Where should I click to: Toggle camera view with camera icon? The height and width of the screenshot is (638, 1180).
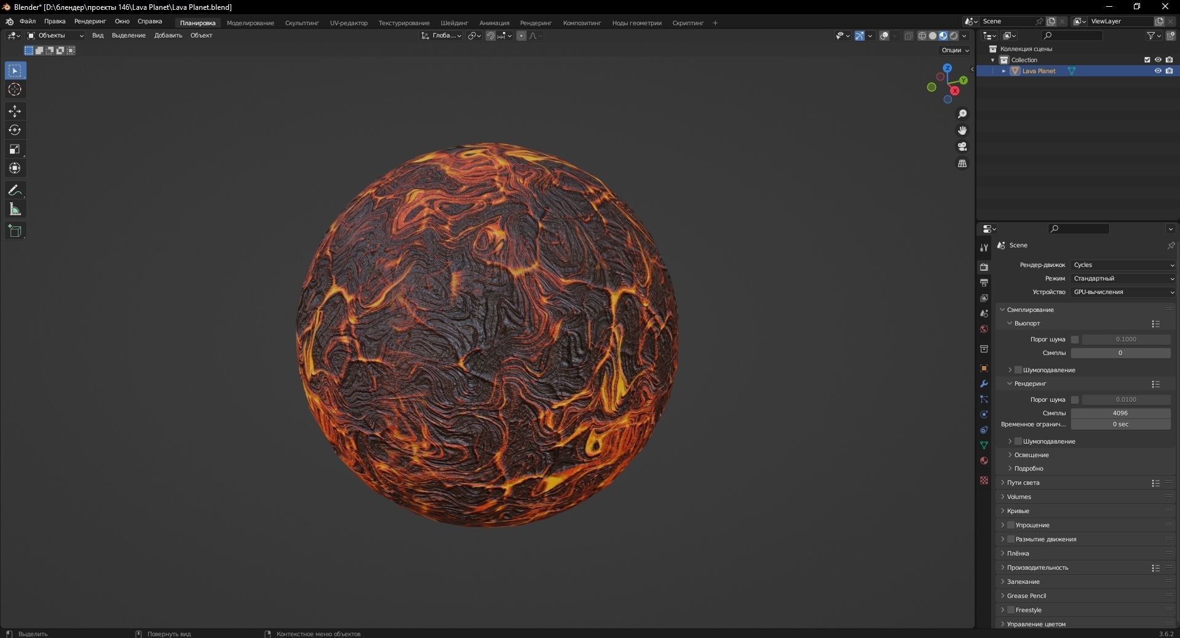point(962,146)
